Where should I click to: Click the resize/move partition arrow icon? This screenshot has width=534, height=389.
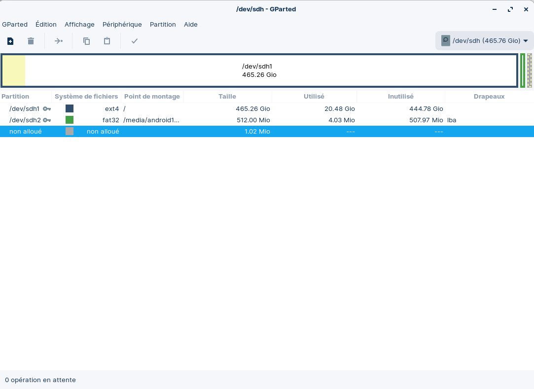(59, 41)
